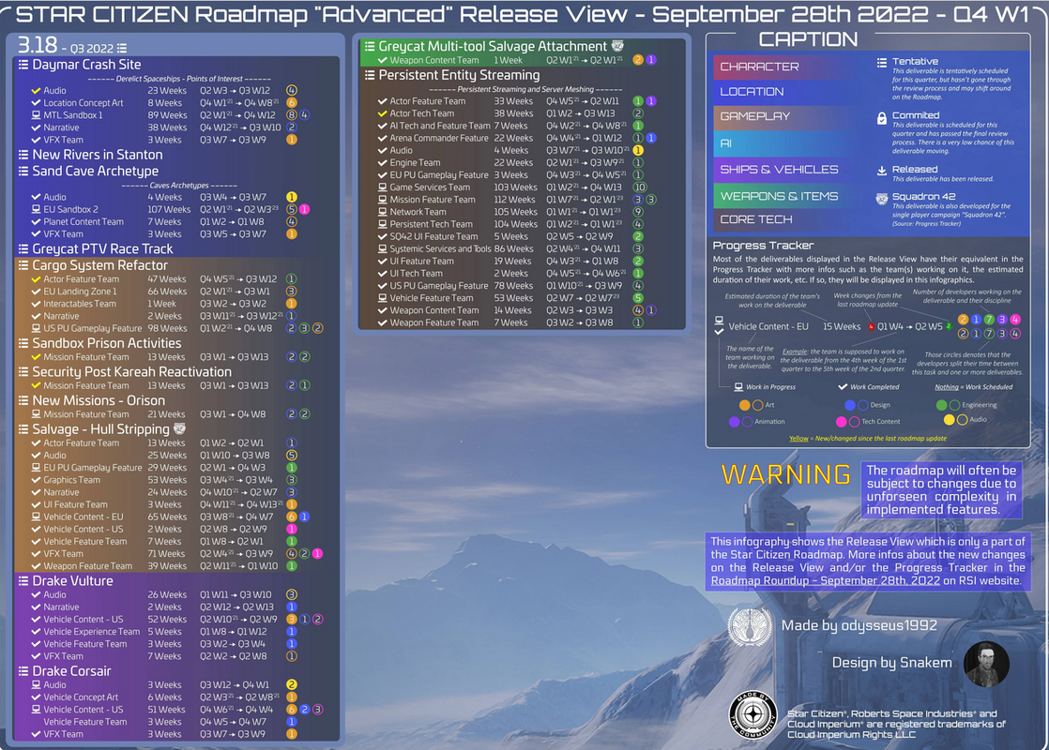The height and width of the screenshot is (750, 1049).
Task: Click the Weapon Content Team 1 Week row
Action: click(516, 60)
